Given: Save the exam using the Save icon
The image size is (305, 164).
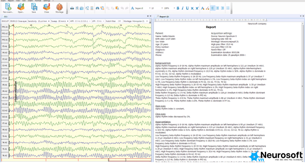Looking at the screenshot, I should click(x=34, y=8).
